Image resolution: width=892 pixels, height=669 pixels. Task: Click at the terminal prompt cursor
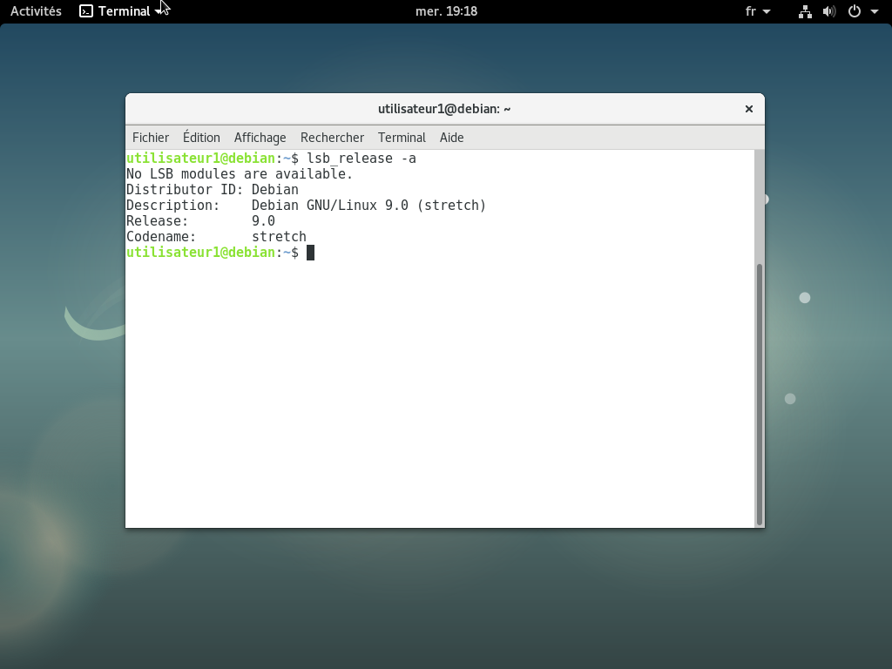(310, 253)
